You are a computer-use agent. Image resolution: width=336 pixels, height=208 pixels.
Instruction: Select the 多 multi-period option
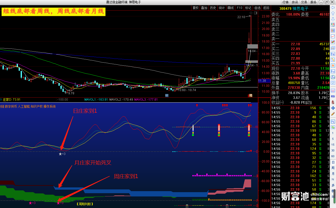333,185
